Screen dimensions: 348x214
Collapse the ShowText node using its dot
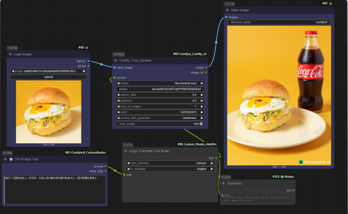(x=223, y=183)
